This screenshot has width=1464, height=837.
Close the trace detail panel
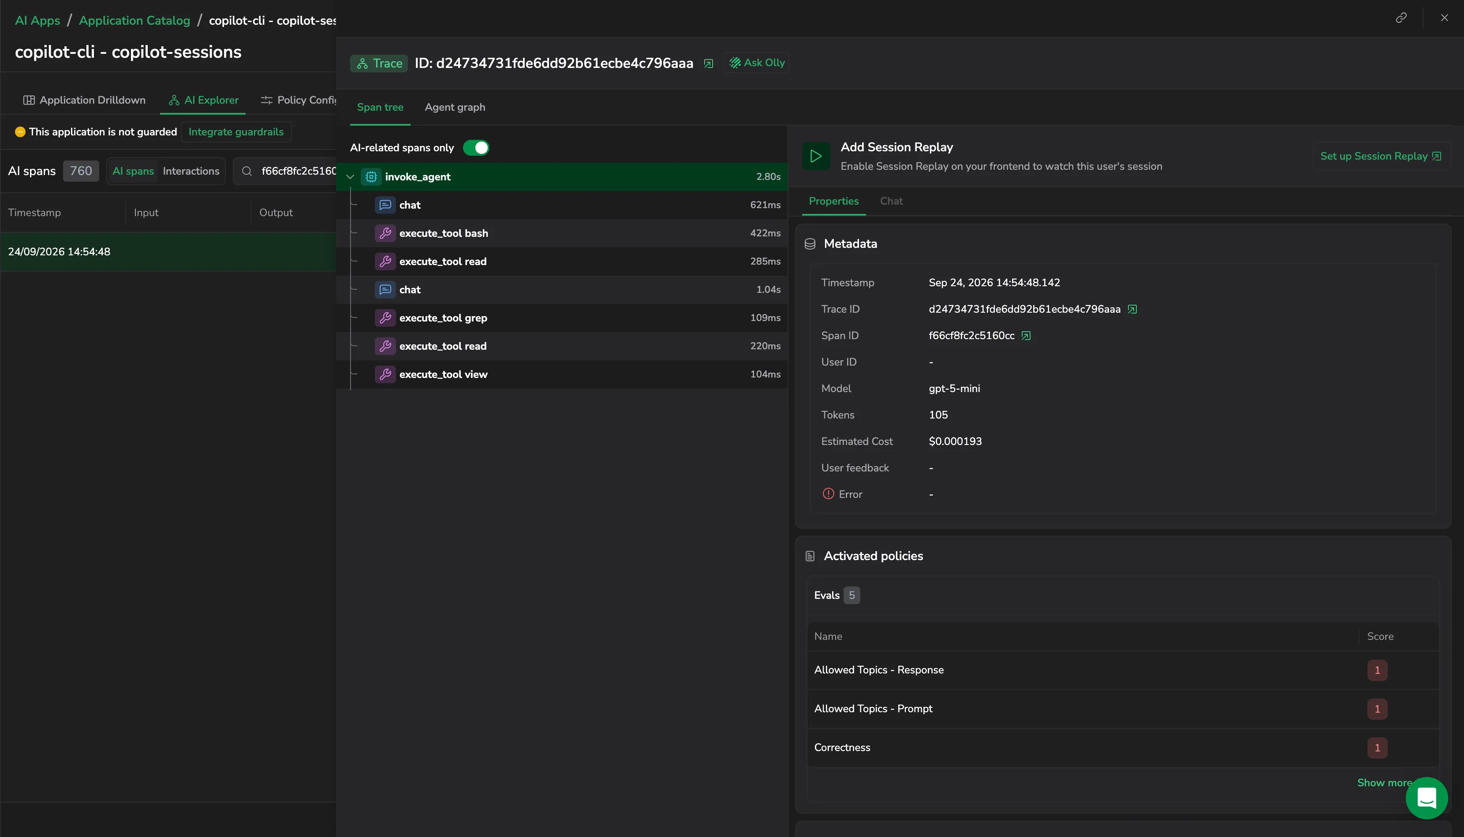tap(1445, 17)
